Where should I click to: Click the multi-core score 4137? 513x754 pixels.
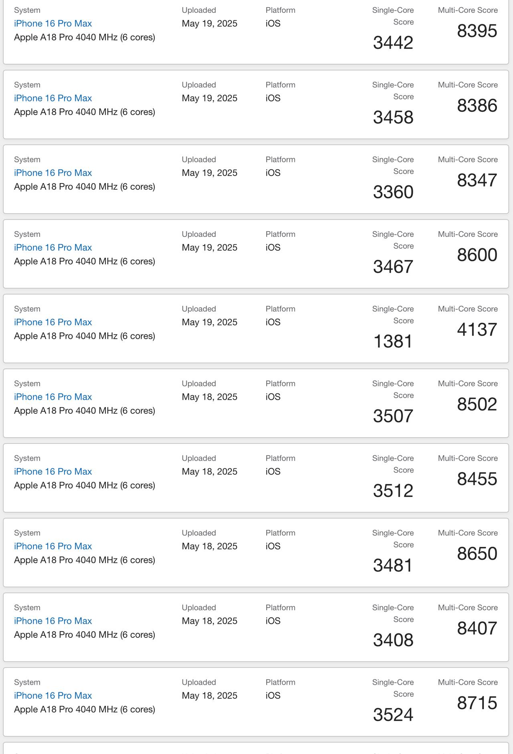477,329
